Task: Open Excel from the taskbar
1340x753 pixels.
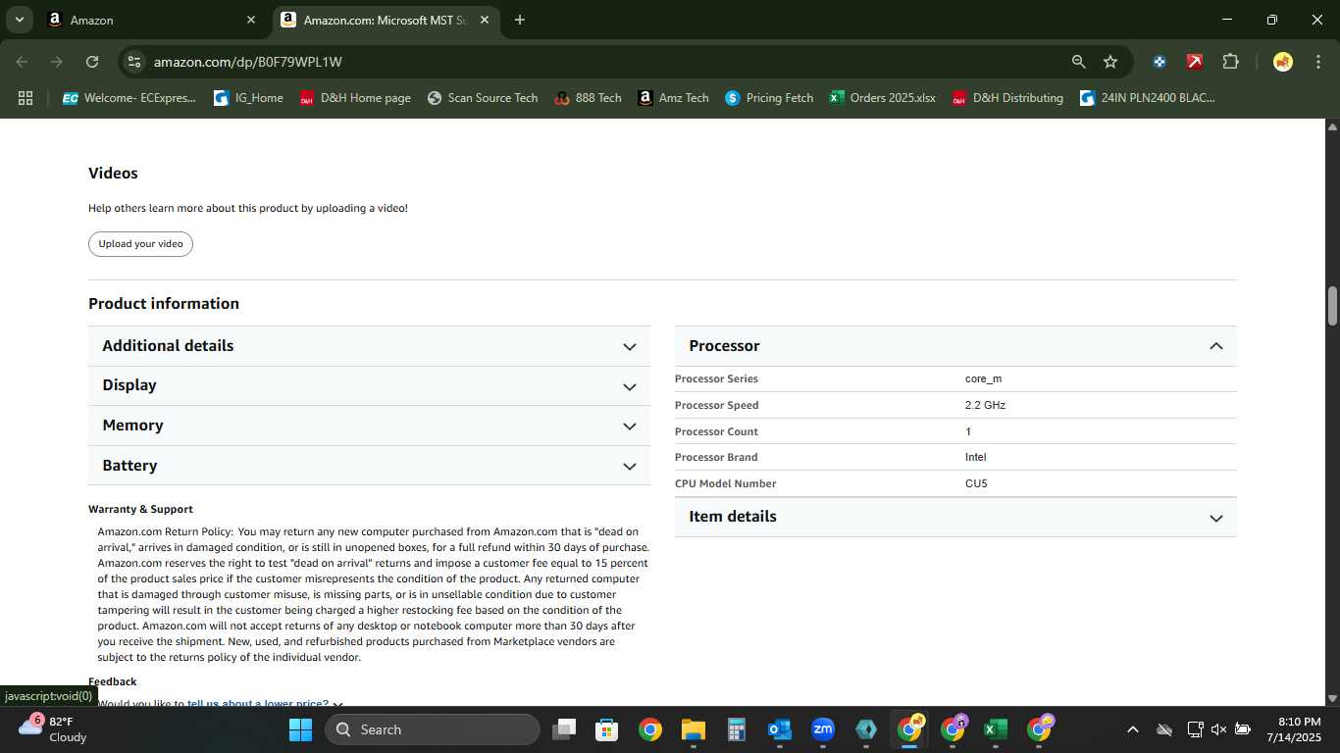Action: pos(995,729)
